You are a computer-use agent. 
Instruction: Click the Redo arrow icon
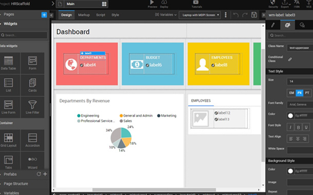245,15
